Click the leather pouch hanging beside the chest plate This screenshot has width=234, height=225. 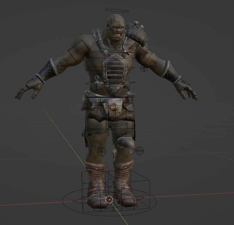[96, 83]
